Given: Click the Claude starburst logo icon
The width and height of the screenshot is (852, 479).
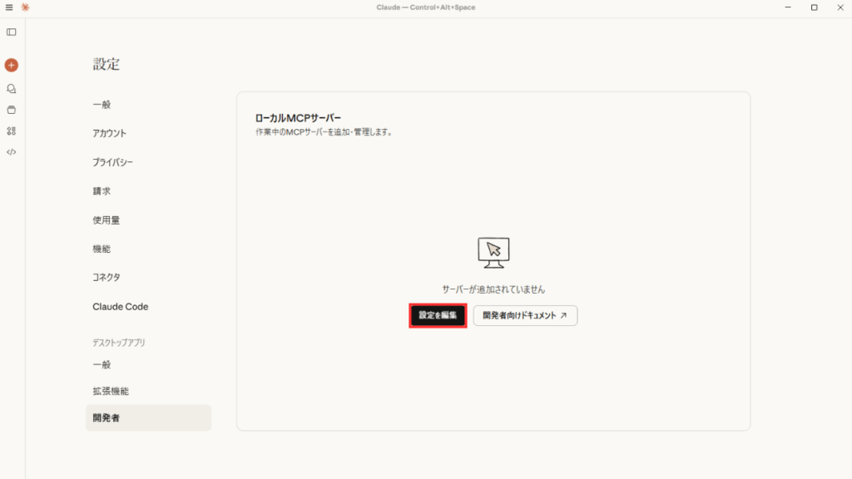Looking at the screenshot, I should click(25, 7).
